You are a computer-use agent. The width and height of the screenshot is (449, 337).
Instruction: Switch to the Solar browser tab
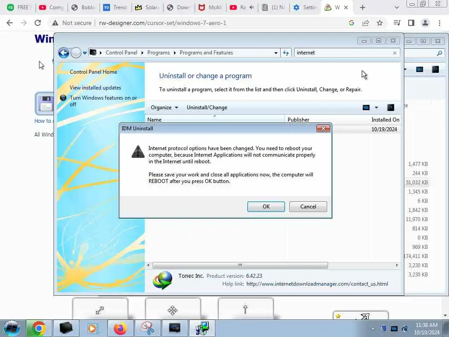tap(147, 7)
